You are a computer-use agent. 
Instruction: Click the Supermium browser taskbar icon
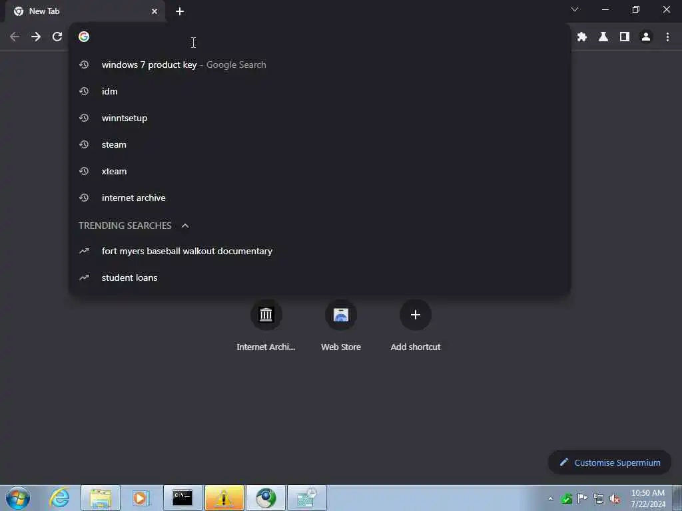coord(265,498)
